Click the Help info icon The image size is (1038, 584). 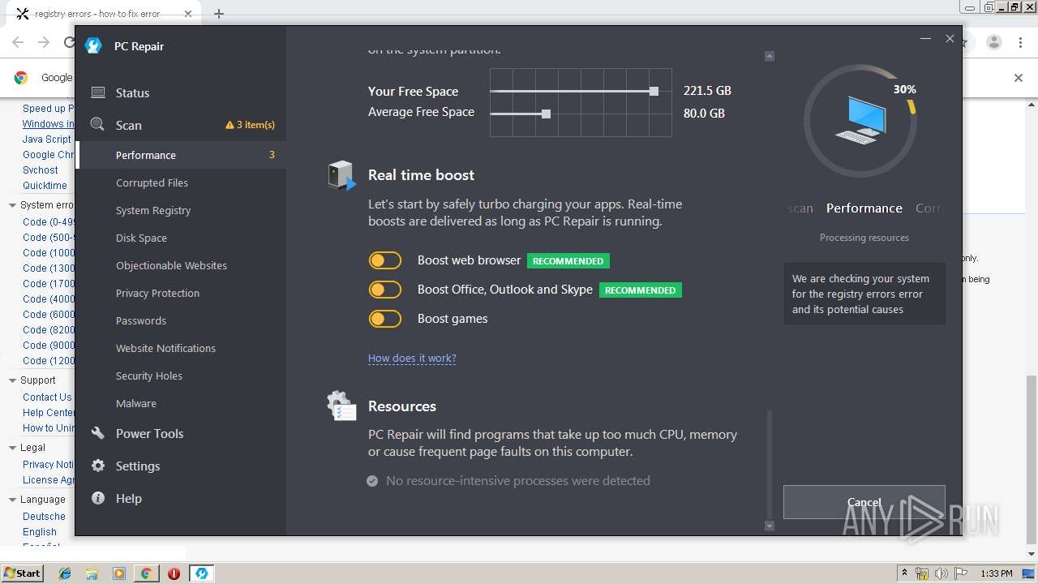point(98,498)
